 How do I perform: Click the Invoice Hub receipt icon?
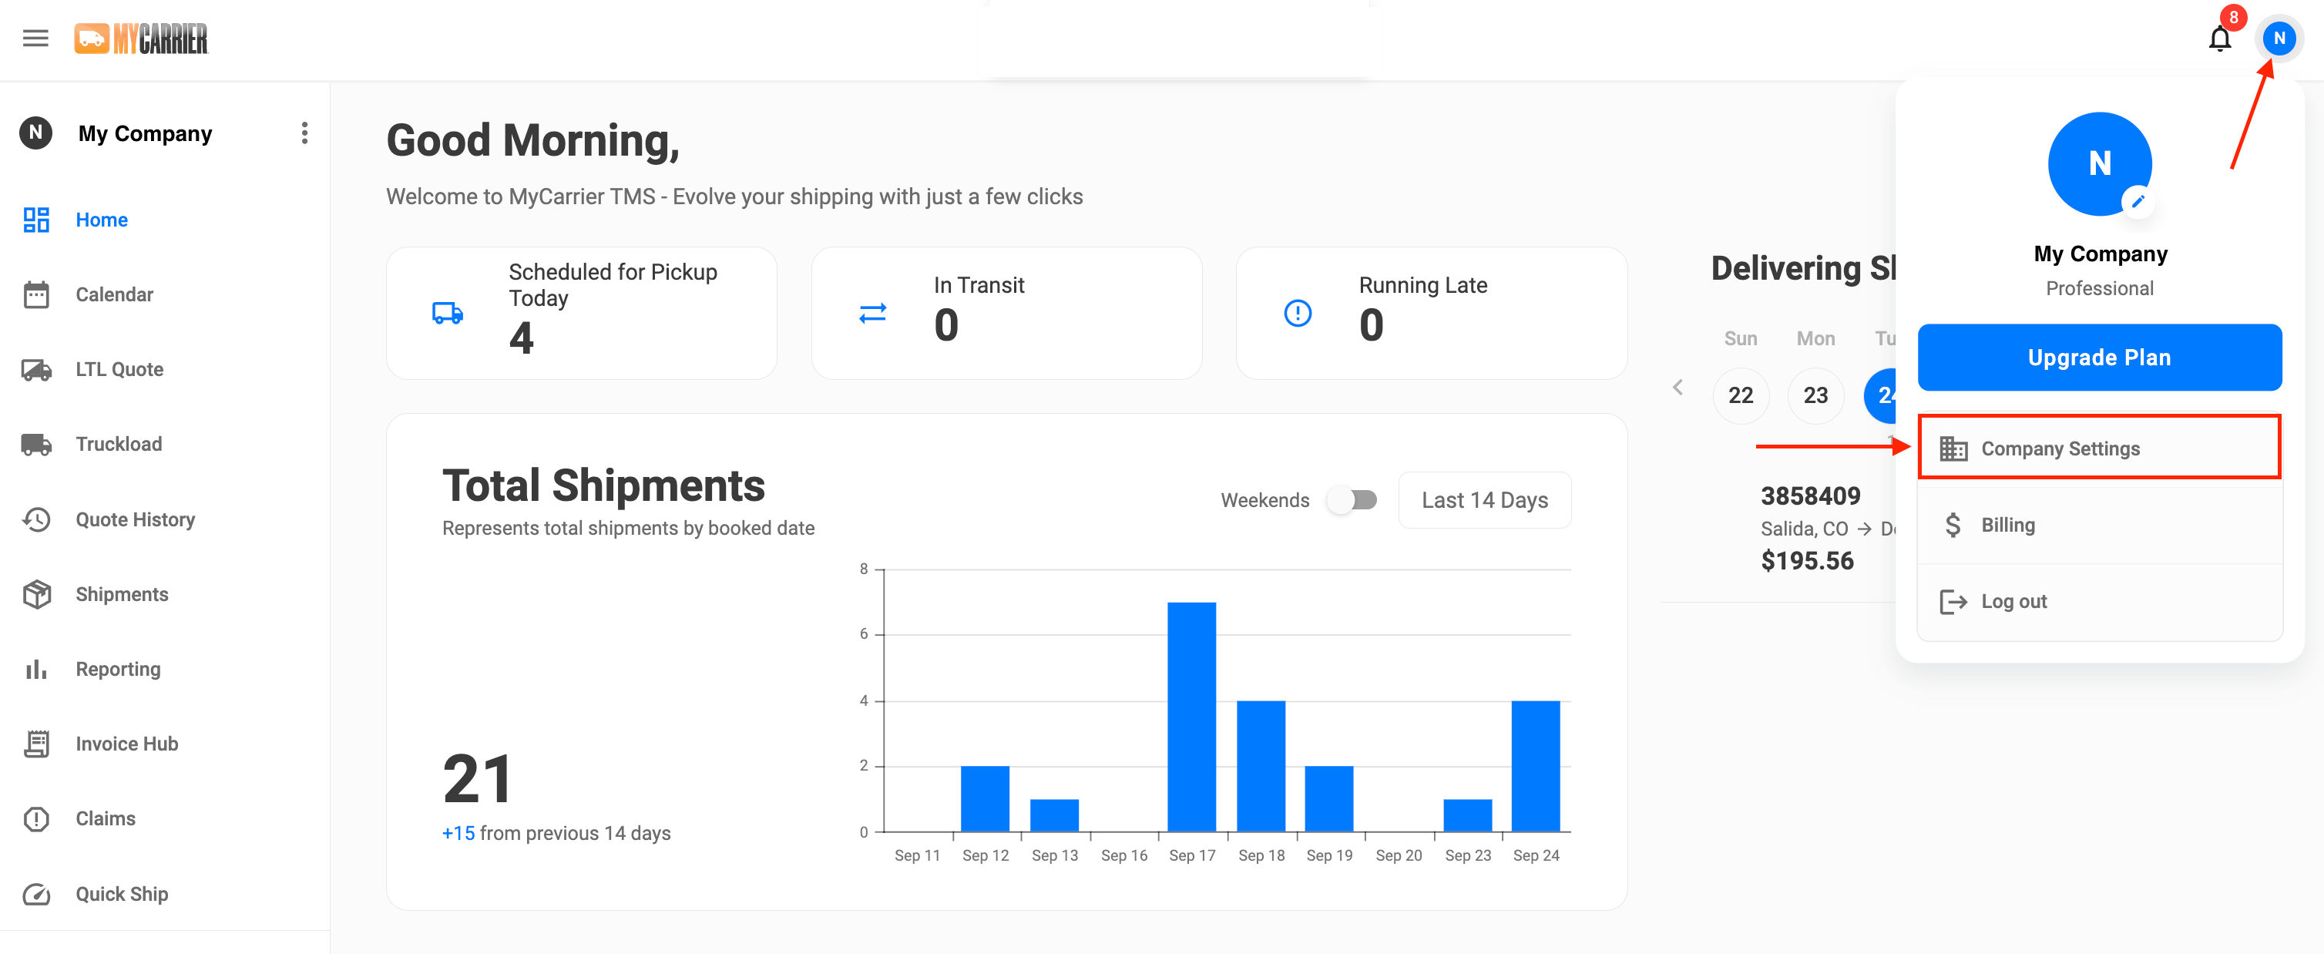pos(36,743)
